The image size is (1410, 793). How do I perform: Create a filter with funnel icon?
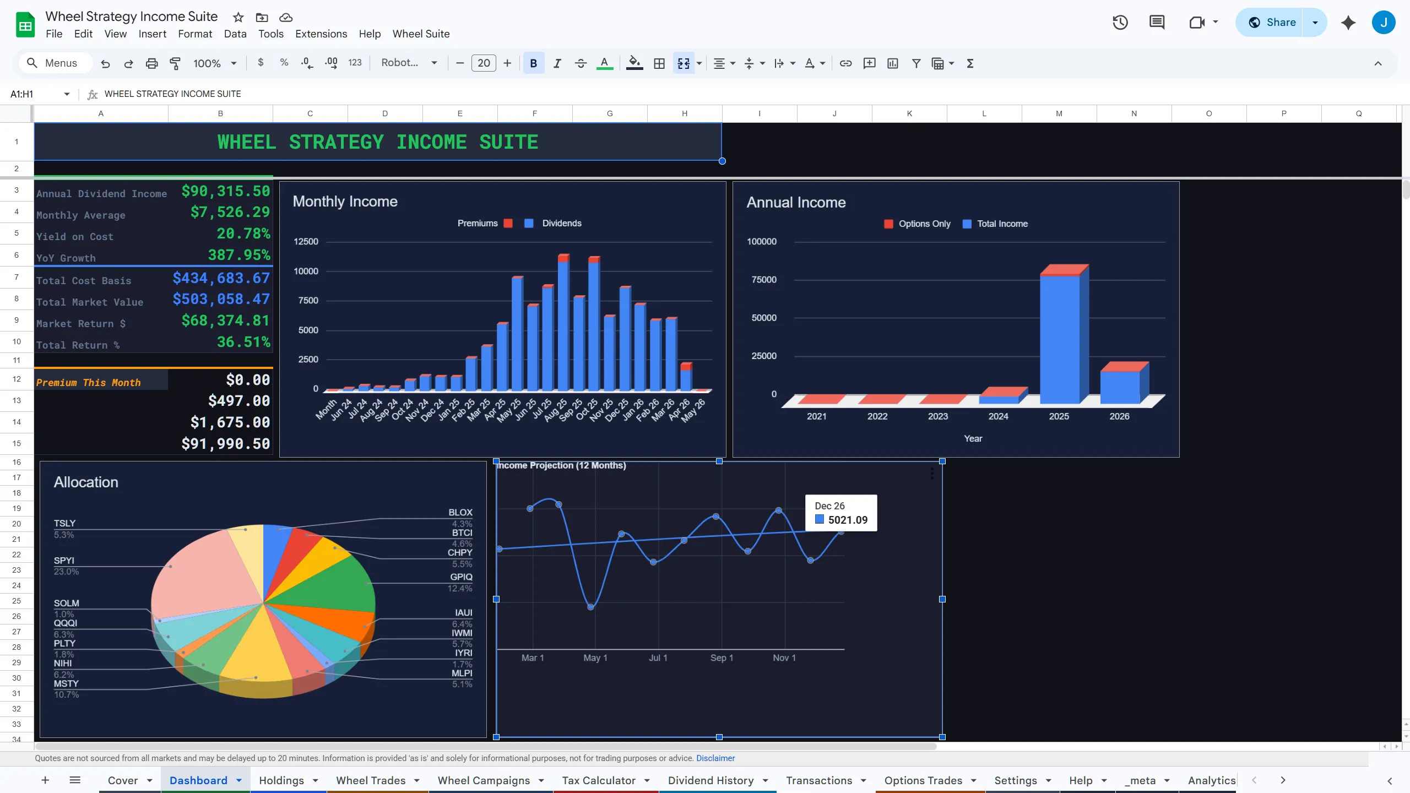(x=916, y=63)
